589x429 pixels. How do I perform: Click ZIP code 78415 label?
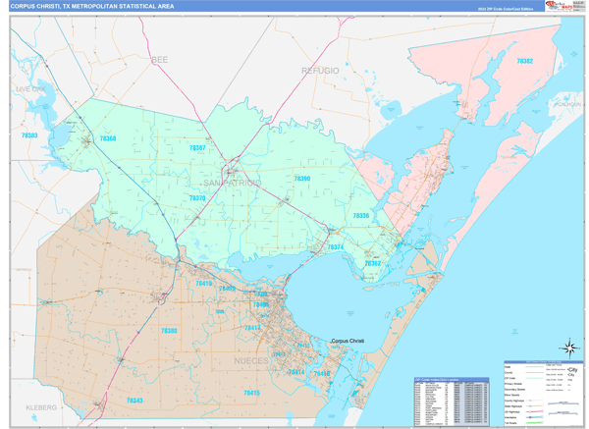pos(251,393)
